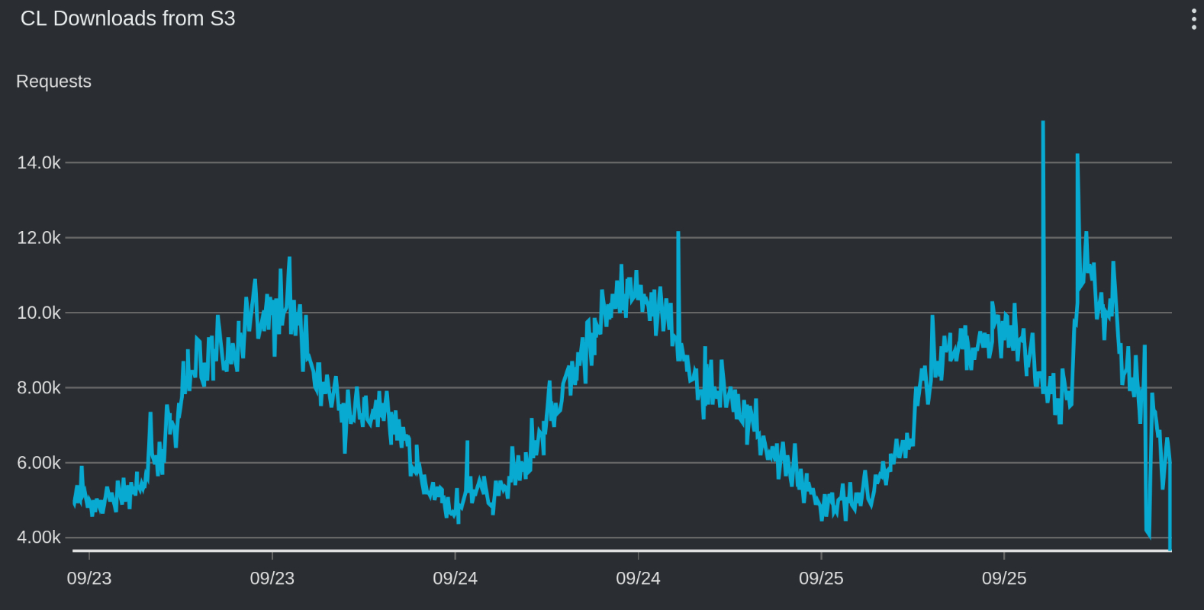Click the 4.00k y-axis tick label

39,538
